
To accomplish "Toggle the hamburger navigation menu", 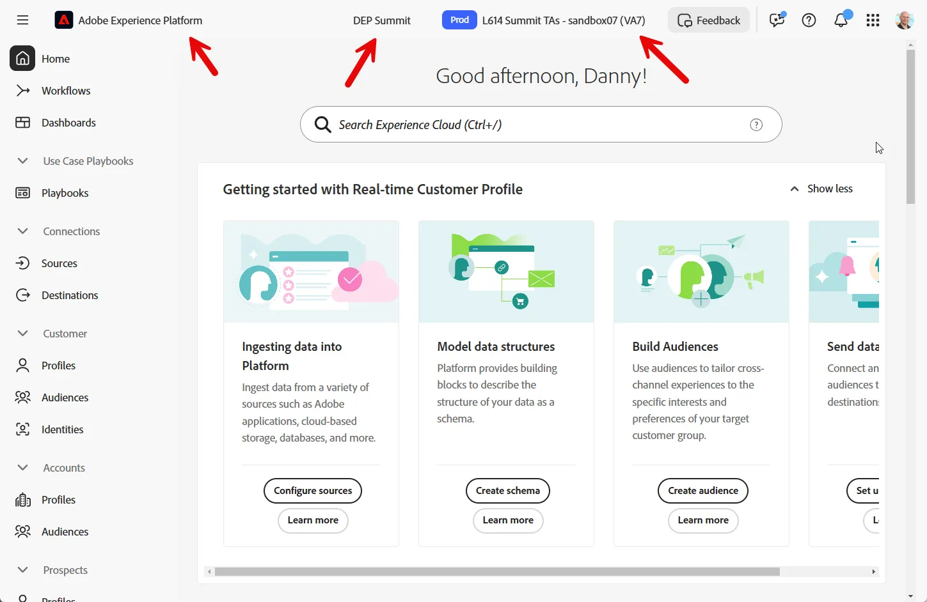I will point(22,20).
